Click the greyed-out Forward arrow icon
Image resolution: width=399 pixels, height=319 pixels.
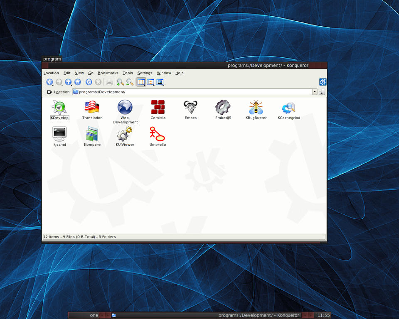tap(59, 82)
